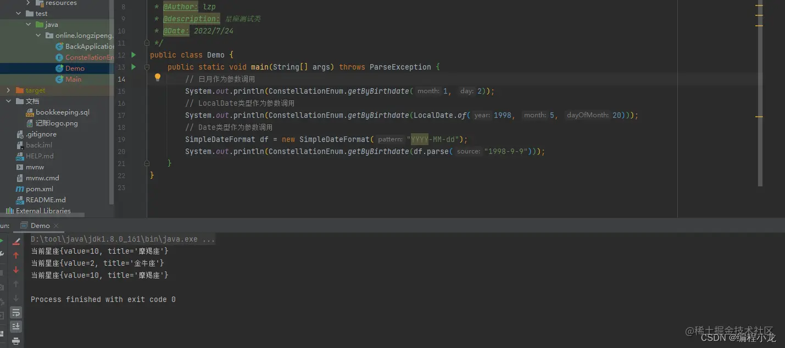Click the folded java.exe command line in console
This screenshot has width=785, height=348.
tap(123, 239)
